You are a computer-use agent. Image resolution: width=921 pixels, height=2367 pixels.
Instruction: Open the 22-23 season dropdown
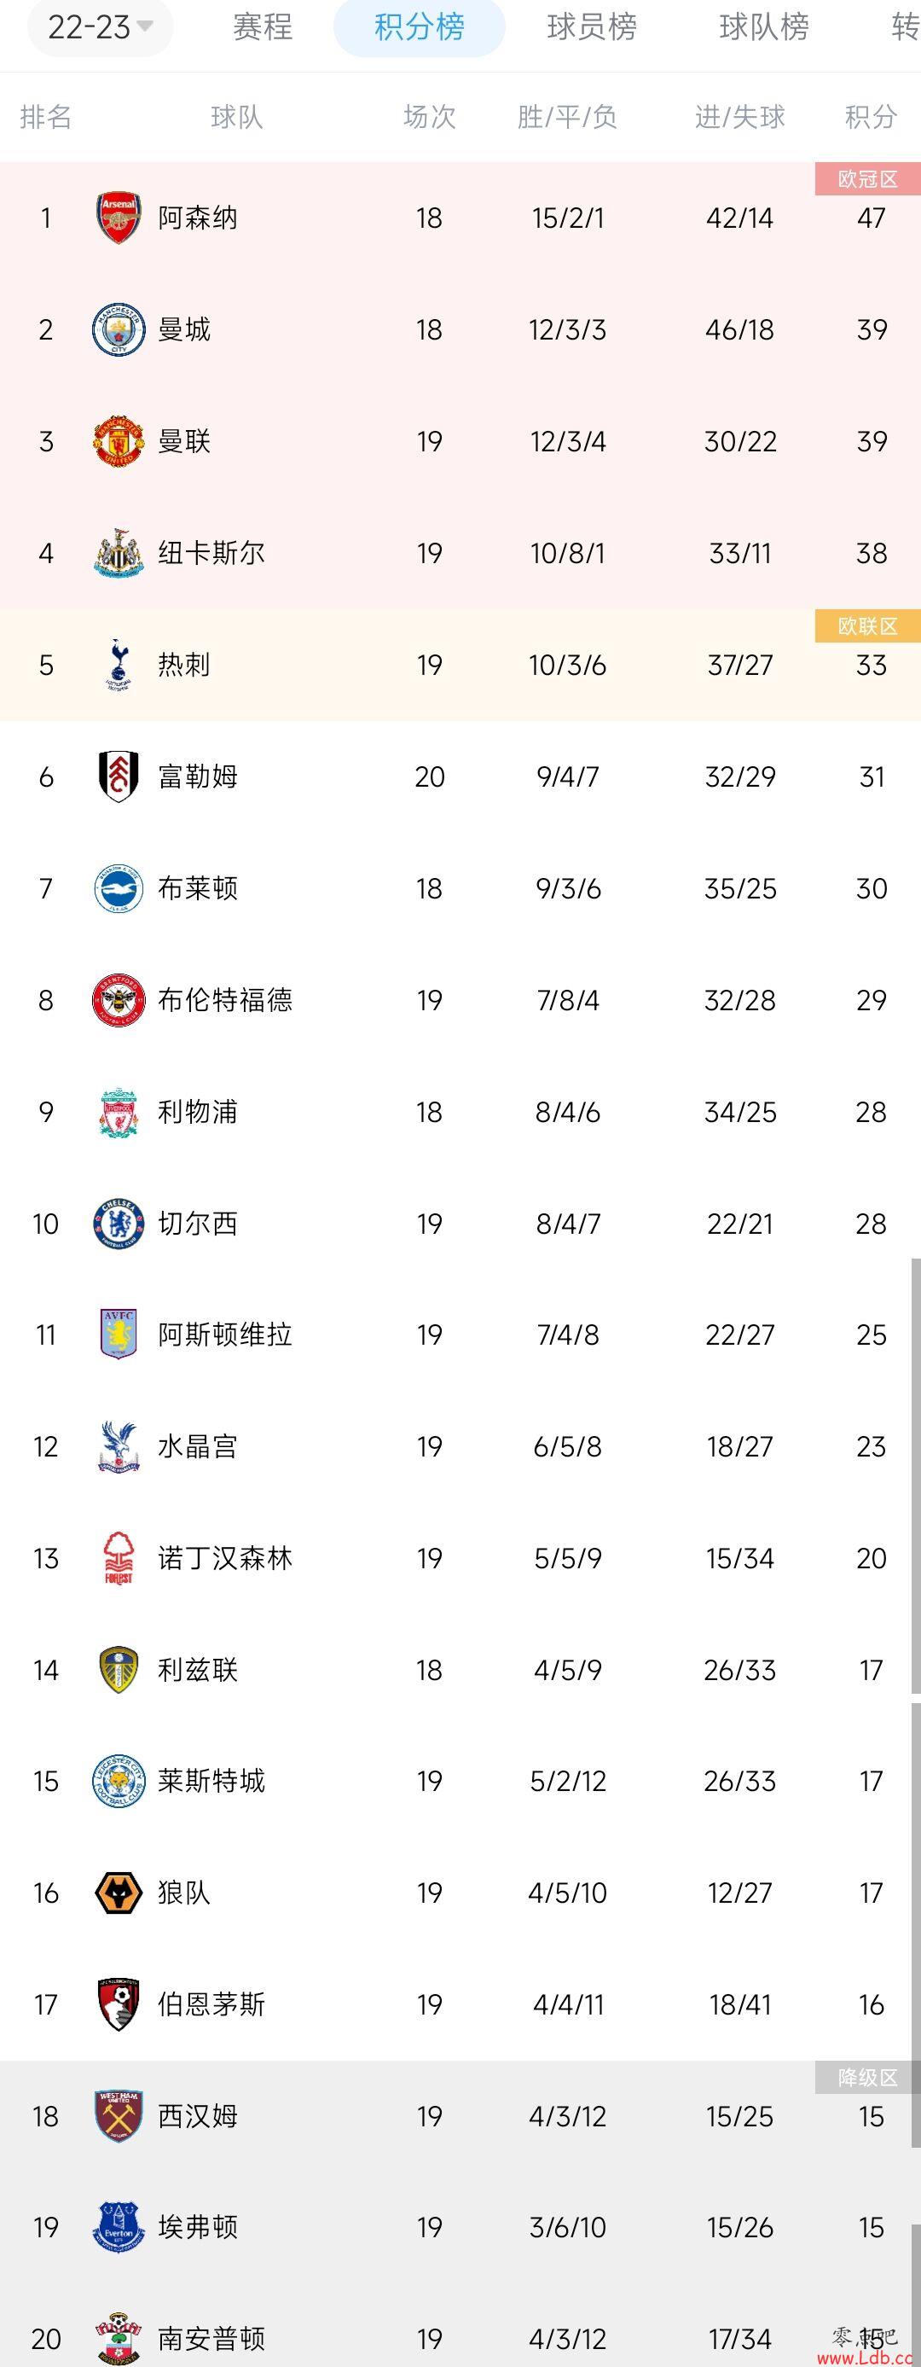(100, 26)
